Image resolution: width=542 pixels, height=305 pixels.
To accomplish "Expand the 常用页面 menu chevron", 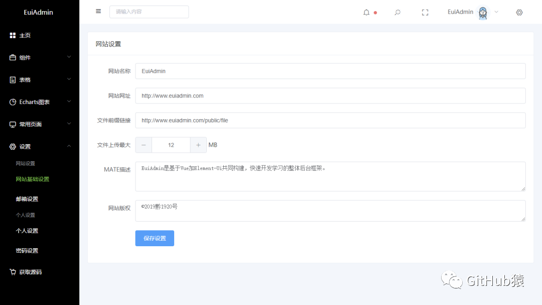I will [69, 124].
